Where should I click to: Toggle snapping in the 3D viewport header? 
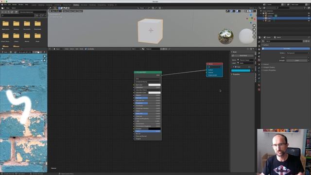tap(153, 8)
